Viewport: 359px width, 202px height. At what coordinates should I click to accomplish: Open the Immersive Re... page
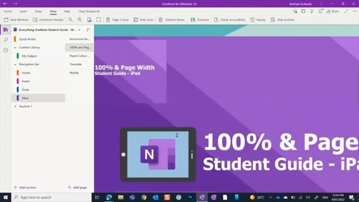(79, 39)
